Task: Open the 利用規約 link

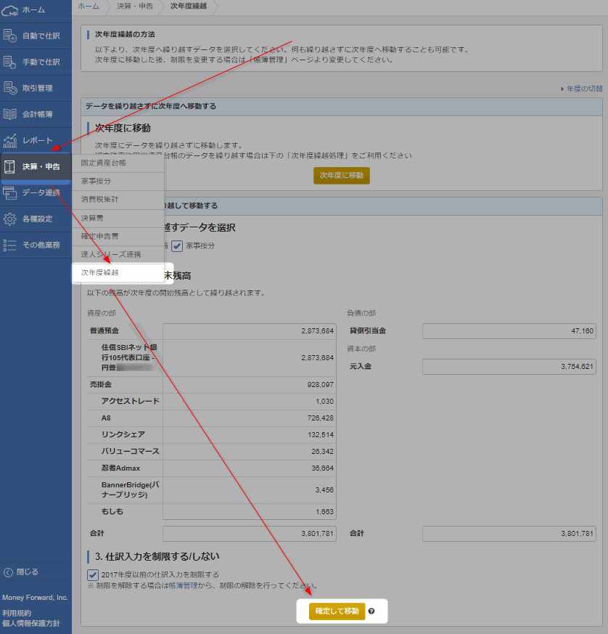Action: 16,613
